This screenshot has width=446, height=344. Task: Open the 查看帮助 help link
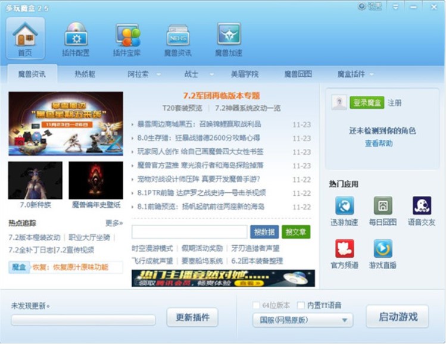click(379, 143)
